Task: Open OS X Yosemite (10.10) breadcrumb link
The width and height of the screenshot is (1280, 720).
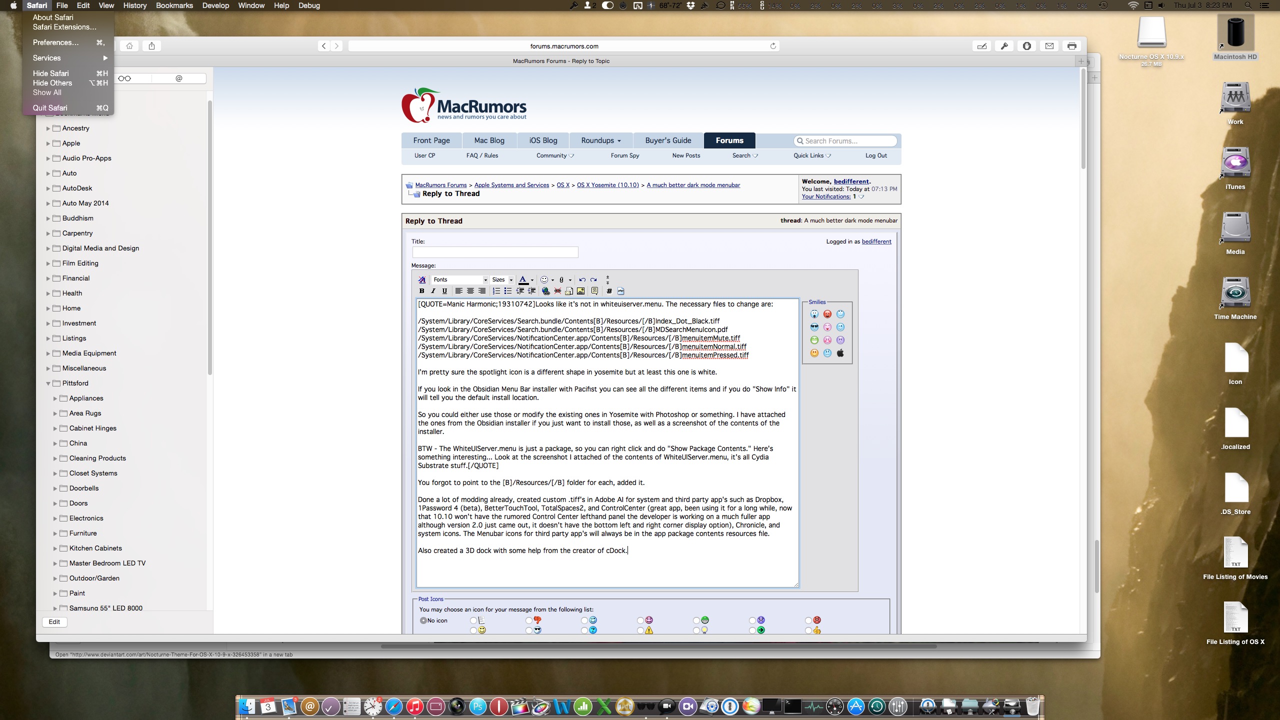Action: click(607, 185)
